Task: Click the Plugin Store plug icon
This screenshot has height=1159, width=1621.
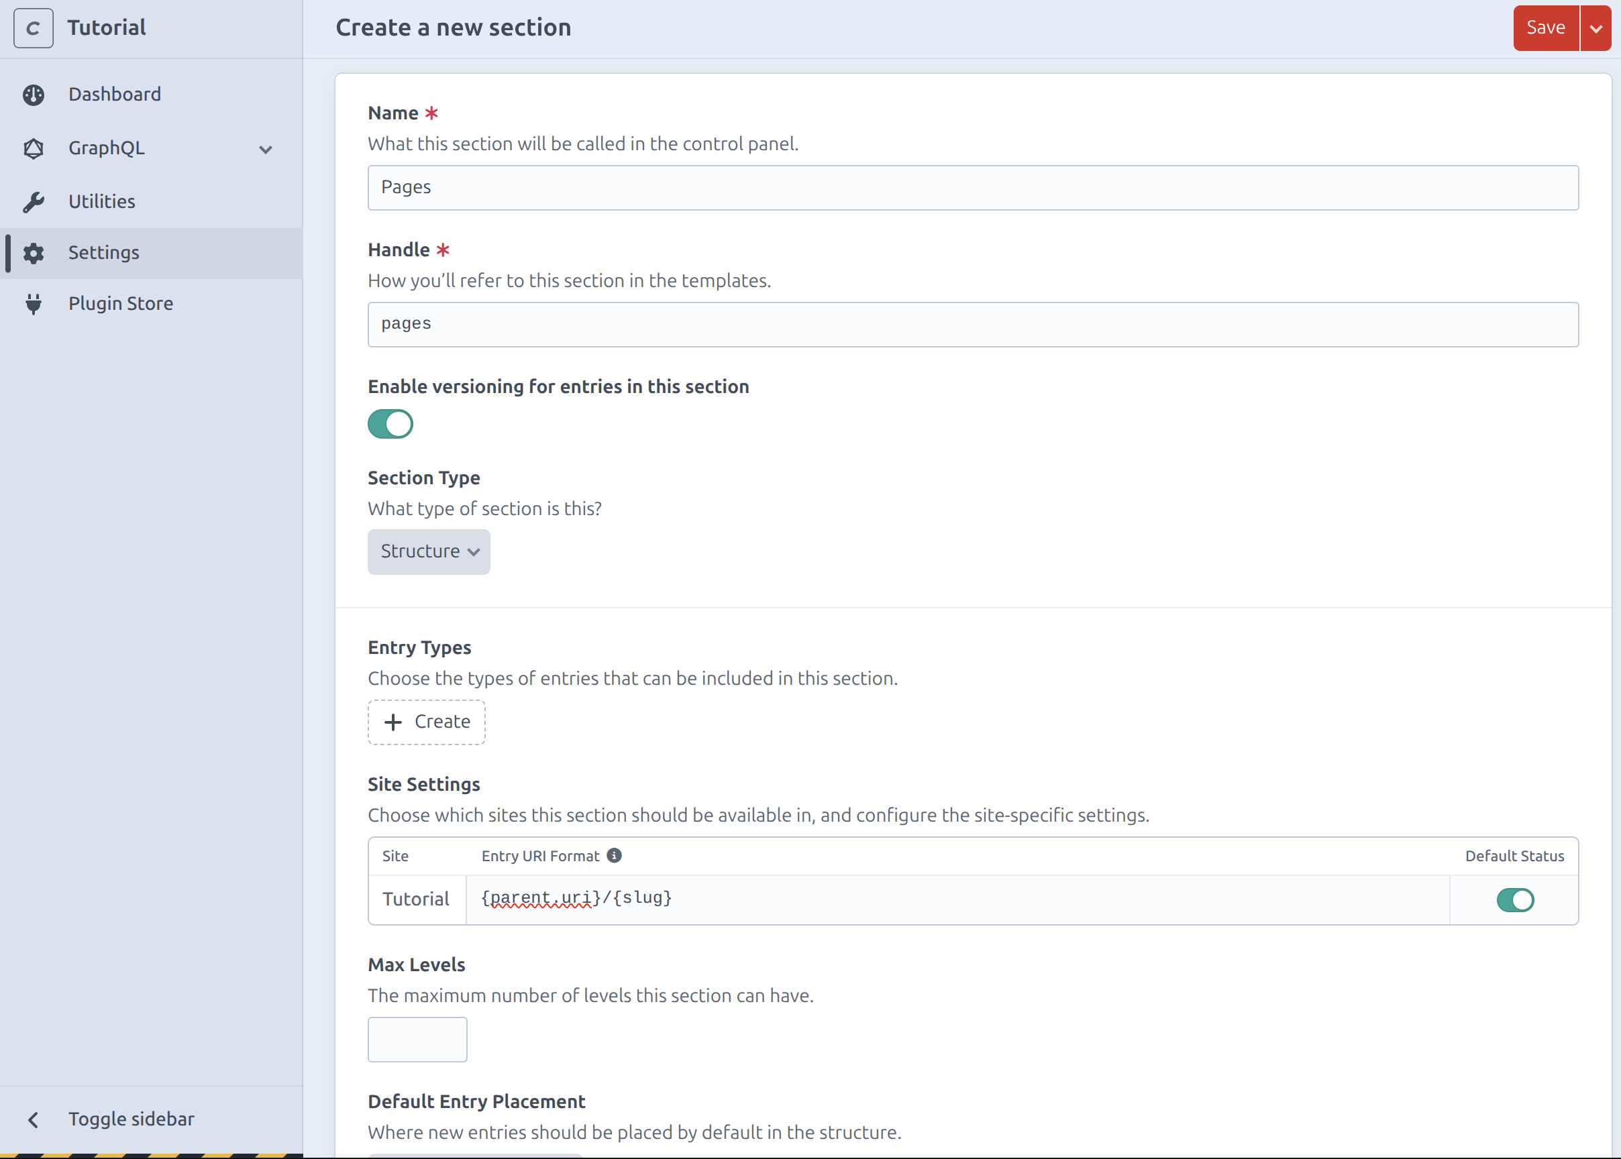Action: [34, 304]
